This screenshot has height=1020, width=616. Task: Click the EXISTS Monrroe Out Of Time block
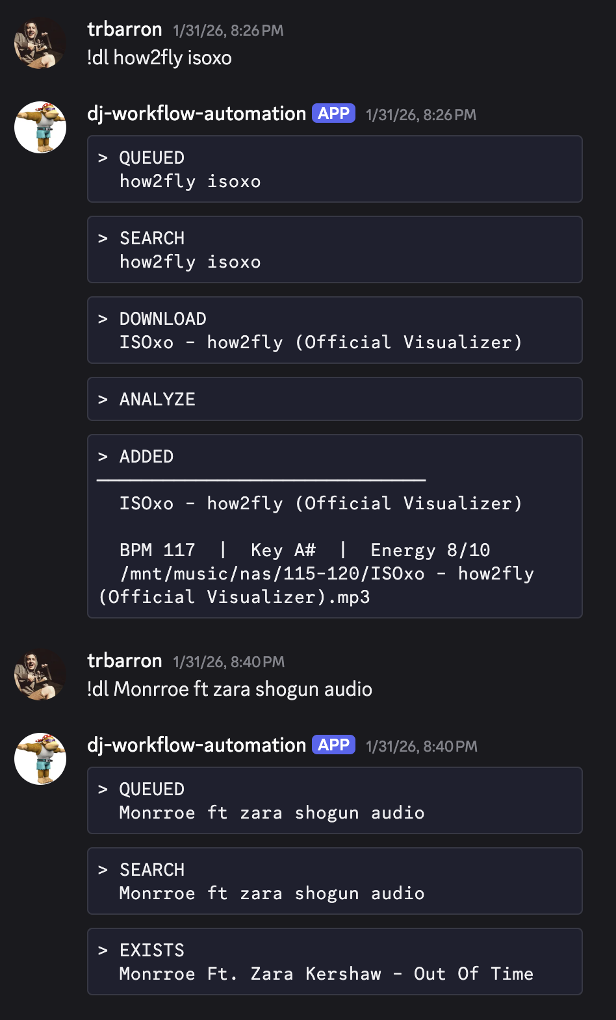pos(335,962)
